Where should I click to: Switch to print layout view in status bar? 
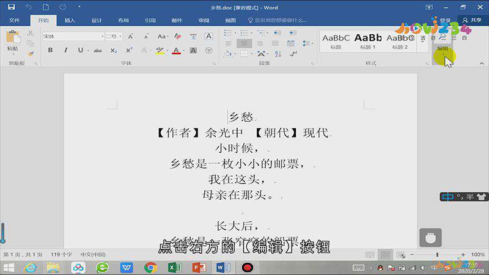[x=386, y=255]
